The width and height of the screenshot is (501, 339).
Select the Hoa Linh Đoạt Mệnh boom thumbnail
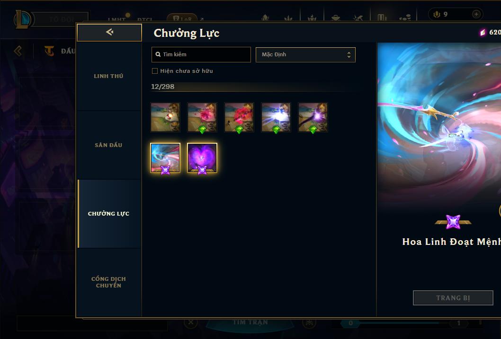165,158
